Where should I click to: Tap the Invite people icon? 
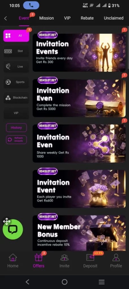[x=64, y=257]
